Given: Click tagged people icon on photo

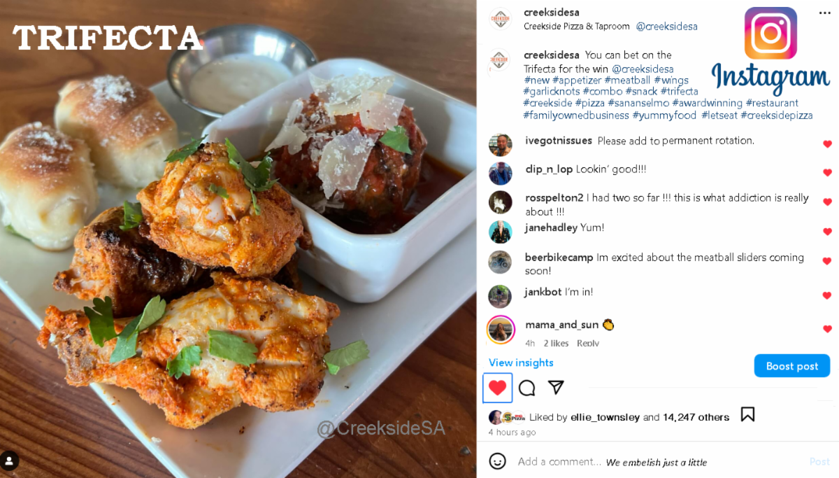Looking at the screenshot, I should click(x=10, y=460).
